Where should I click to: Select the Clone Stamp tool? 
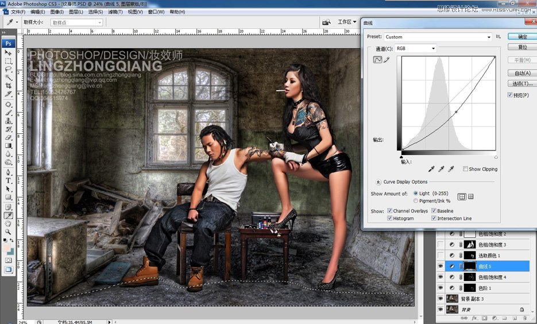pos(8,121)
